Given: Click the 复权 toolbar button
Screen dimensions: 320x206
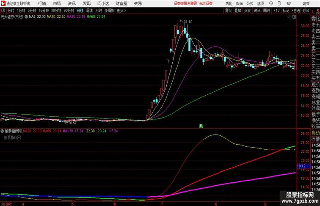Looking at the screenshot, I should (229, 11).
